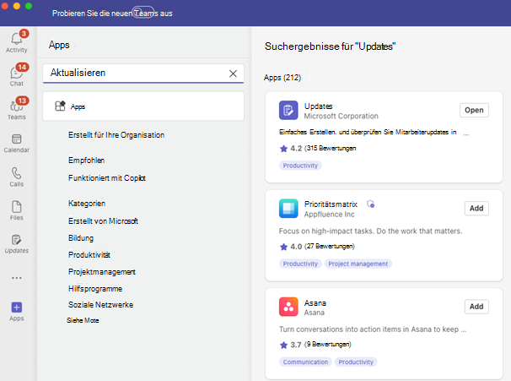Select the Produktivität category
Screen dimensions: 511x381
click(x=89, y=254)
